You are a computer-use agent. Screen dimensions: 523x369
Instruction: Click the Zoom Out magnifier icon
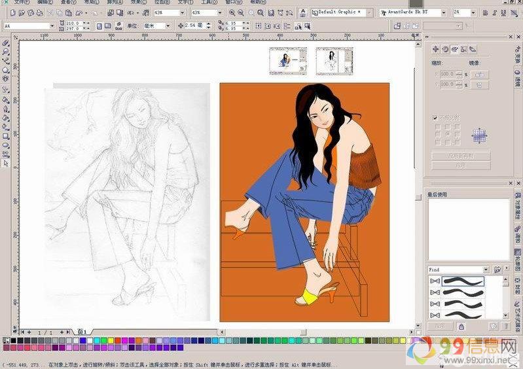point(241,12)
